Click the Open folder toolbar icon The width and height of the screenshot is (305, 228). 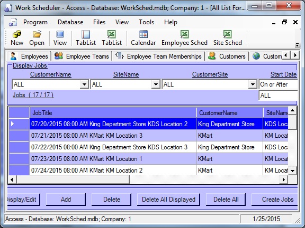point(37,34)
